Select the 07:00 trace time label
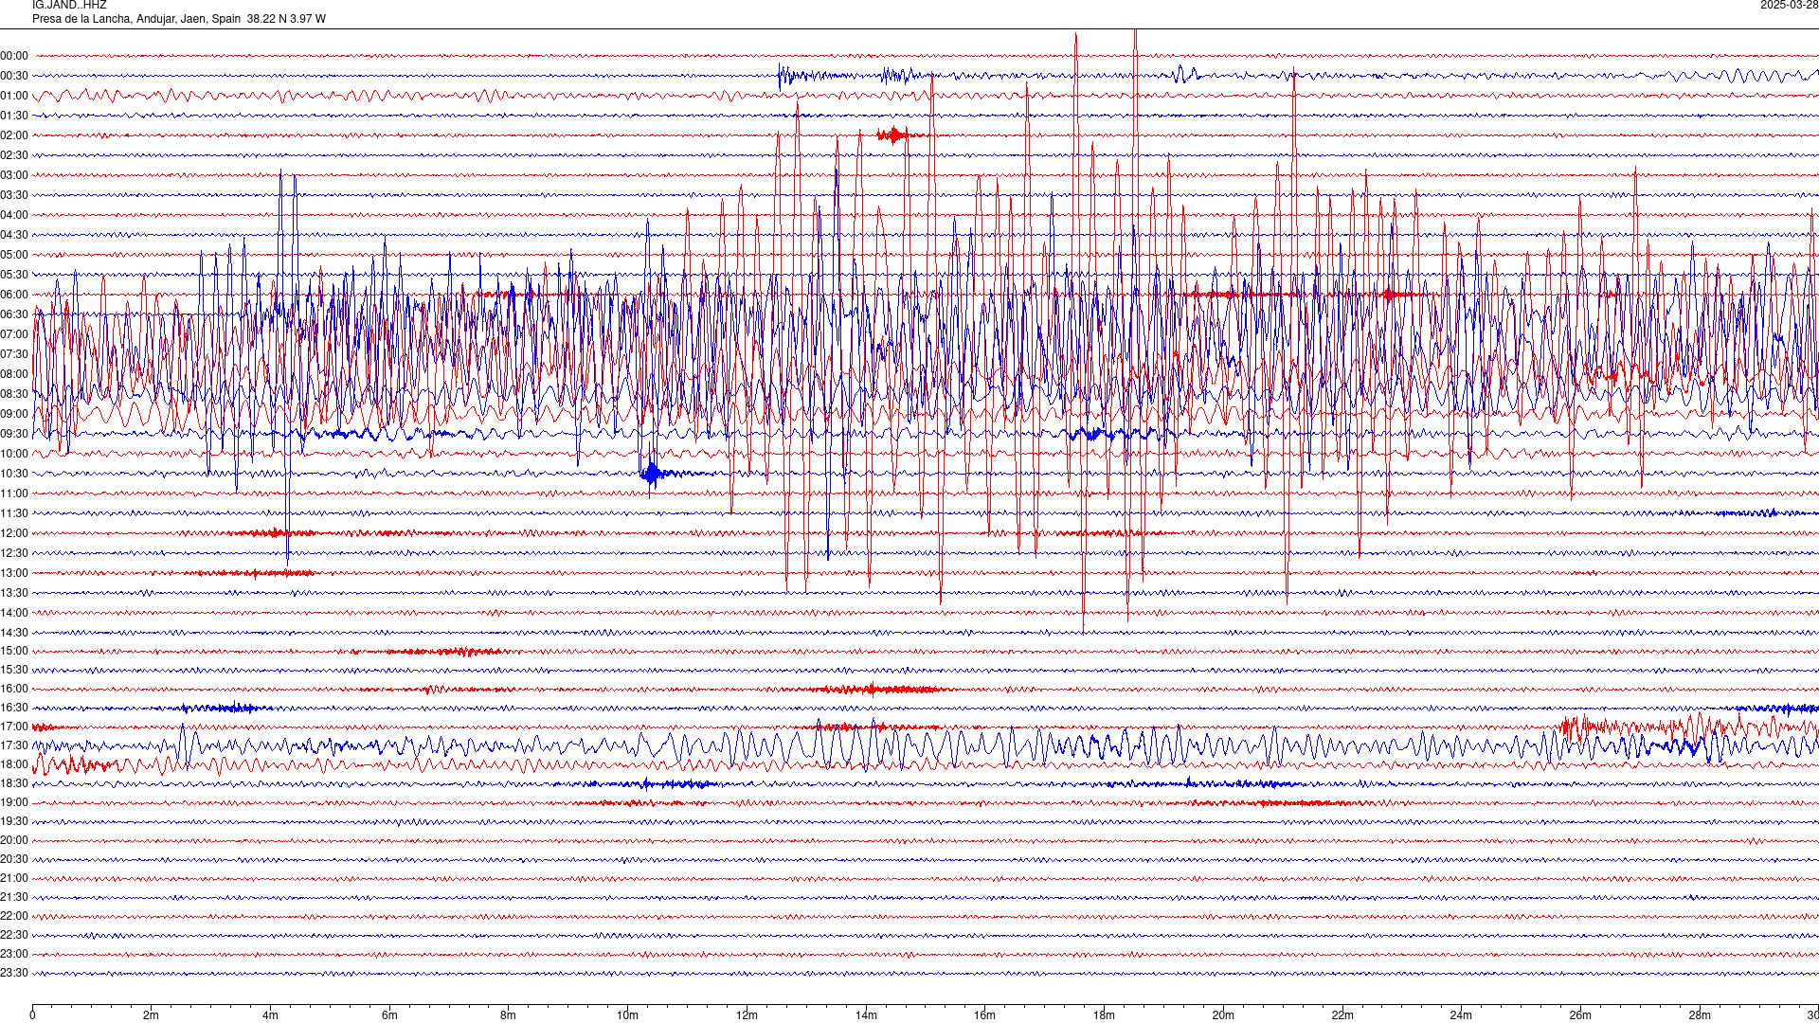 pos(14,334)
